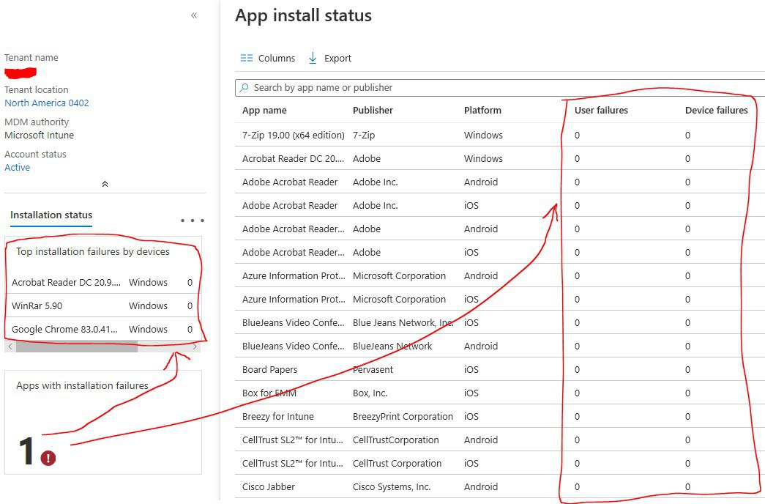Open the Adobe Inc. Android Acrobat Reader row

click(x=500, y=182)
